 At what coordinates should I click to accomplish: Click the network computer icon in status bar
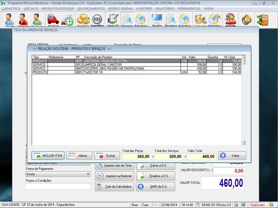[x=244, y=205]
